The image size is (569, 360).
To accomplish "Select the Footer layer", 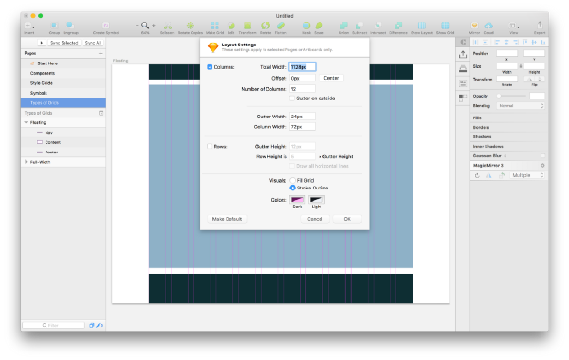I will click(x=64, y=152).
